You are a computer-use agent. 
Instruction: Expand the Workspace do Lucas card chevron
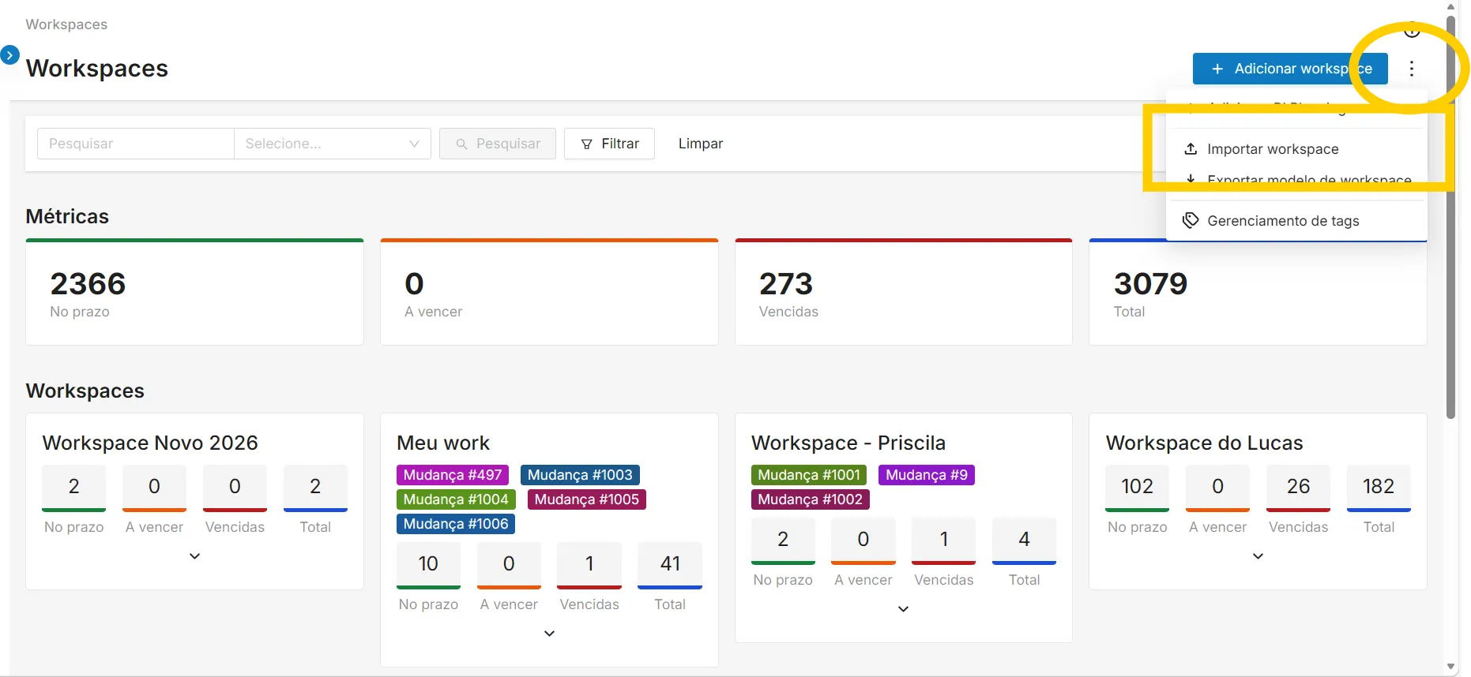click(x=1258, y=556)
